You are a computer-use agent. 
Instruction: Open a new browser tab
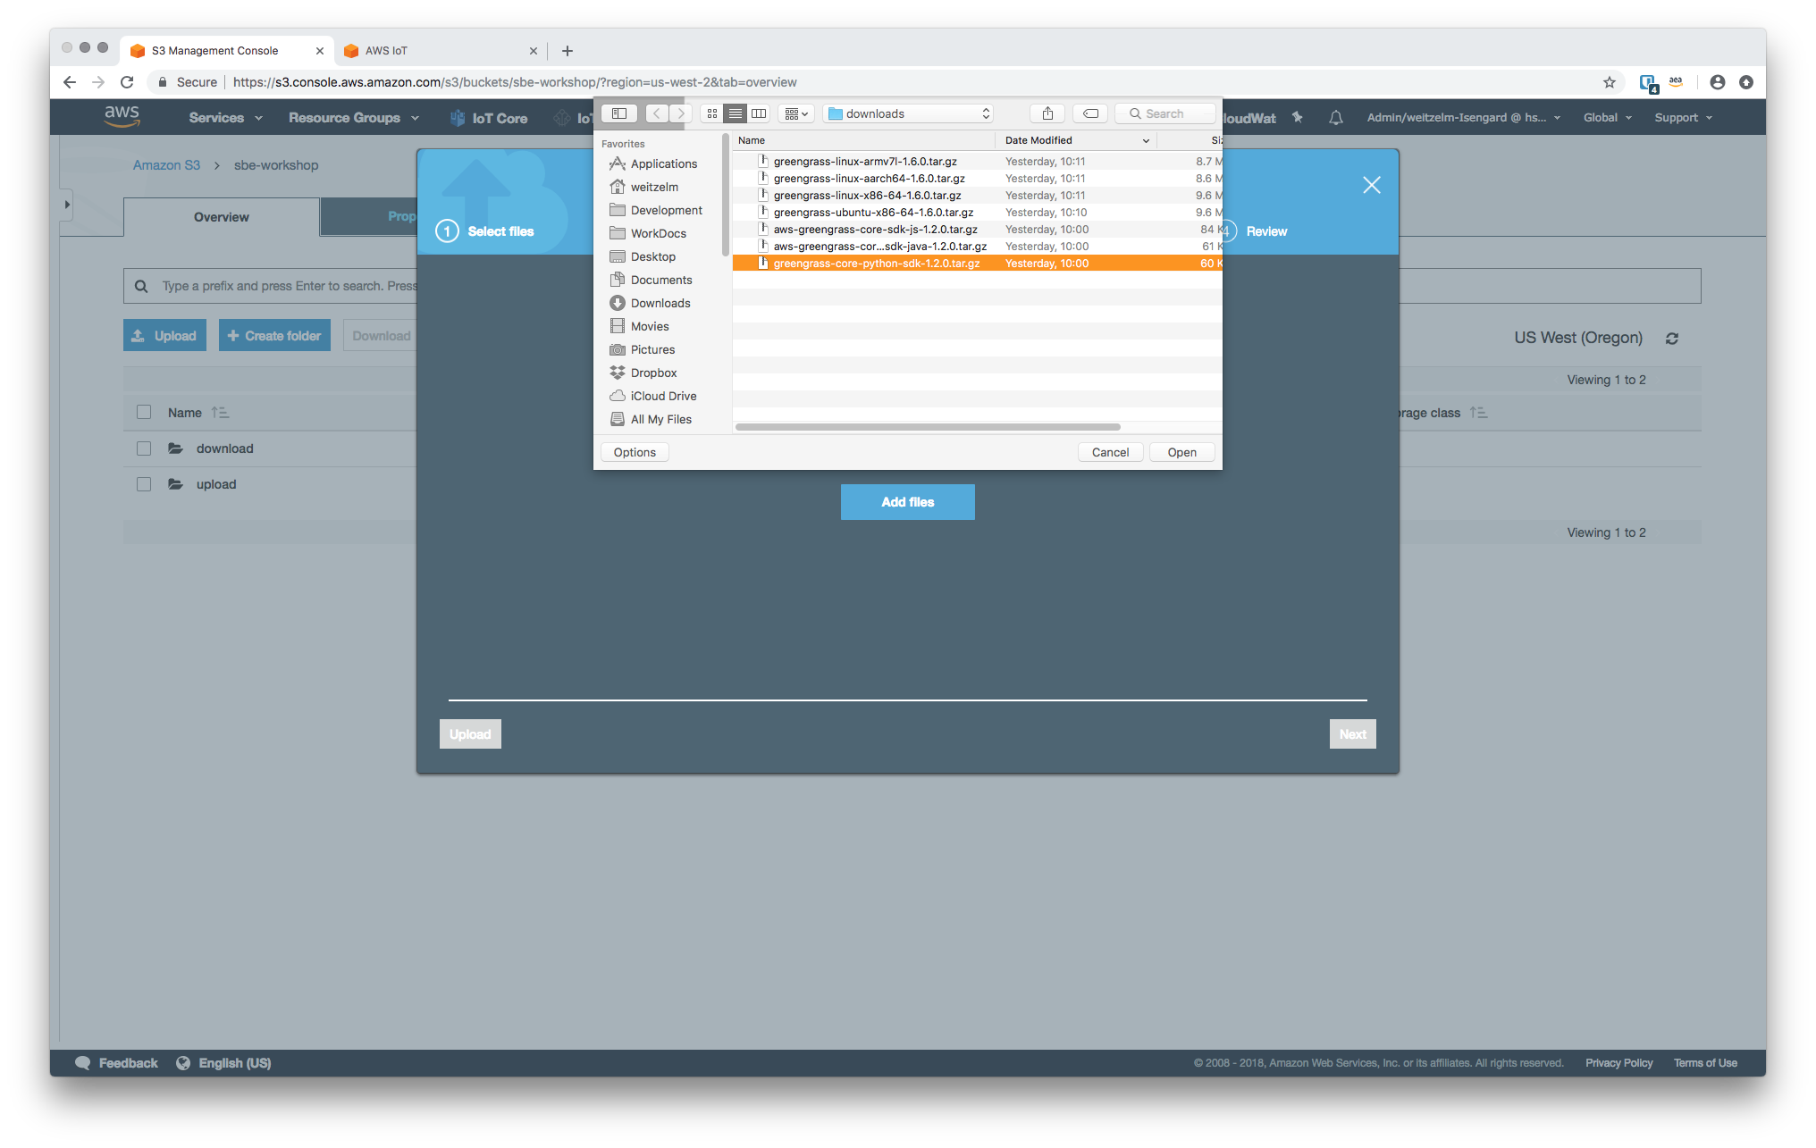point(567,51)
